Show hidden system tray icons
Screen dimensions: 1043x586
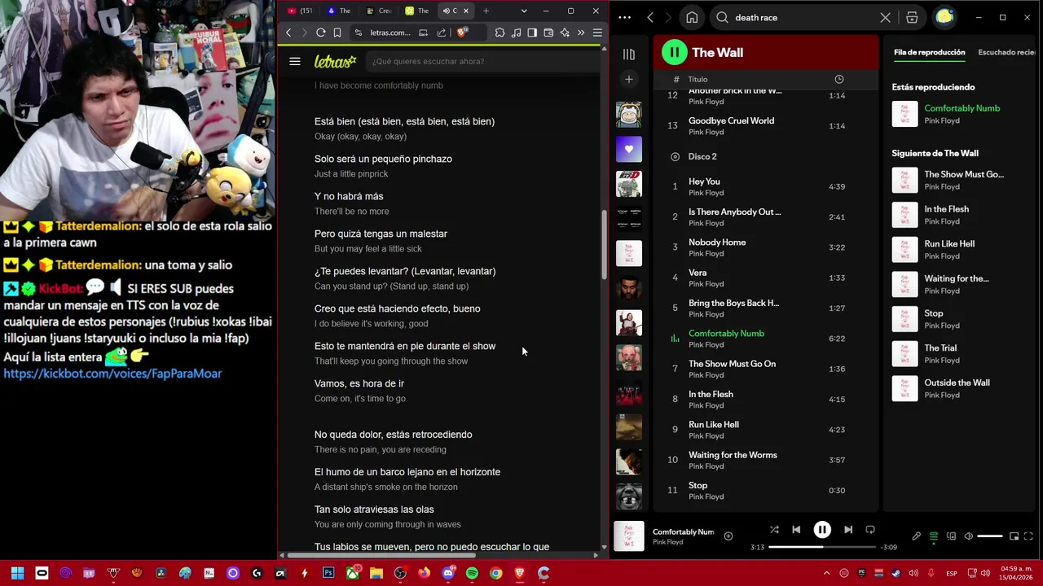tap(826, 574)
